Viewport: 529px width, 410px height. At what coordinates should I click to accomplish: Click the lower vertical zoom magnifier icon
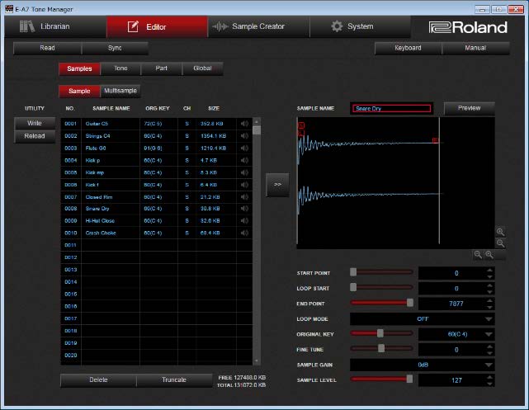click(x=500, y=243)
